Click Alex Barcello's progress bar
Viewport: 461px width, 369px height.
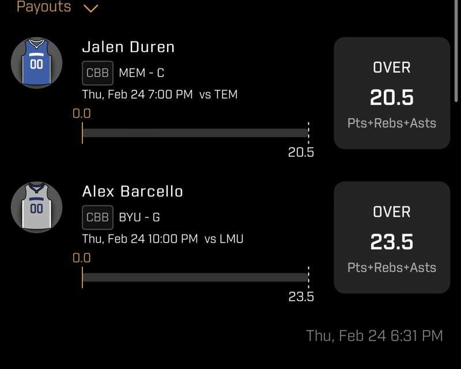[195, 277]
